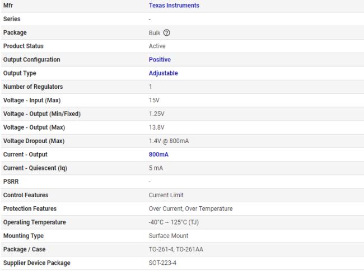Follow the Positive output configuration link

pyautogui.click(x=160, y=60)
